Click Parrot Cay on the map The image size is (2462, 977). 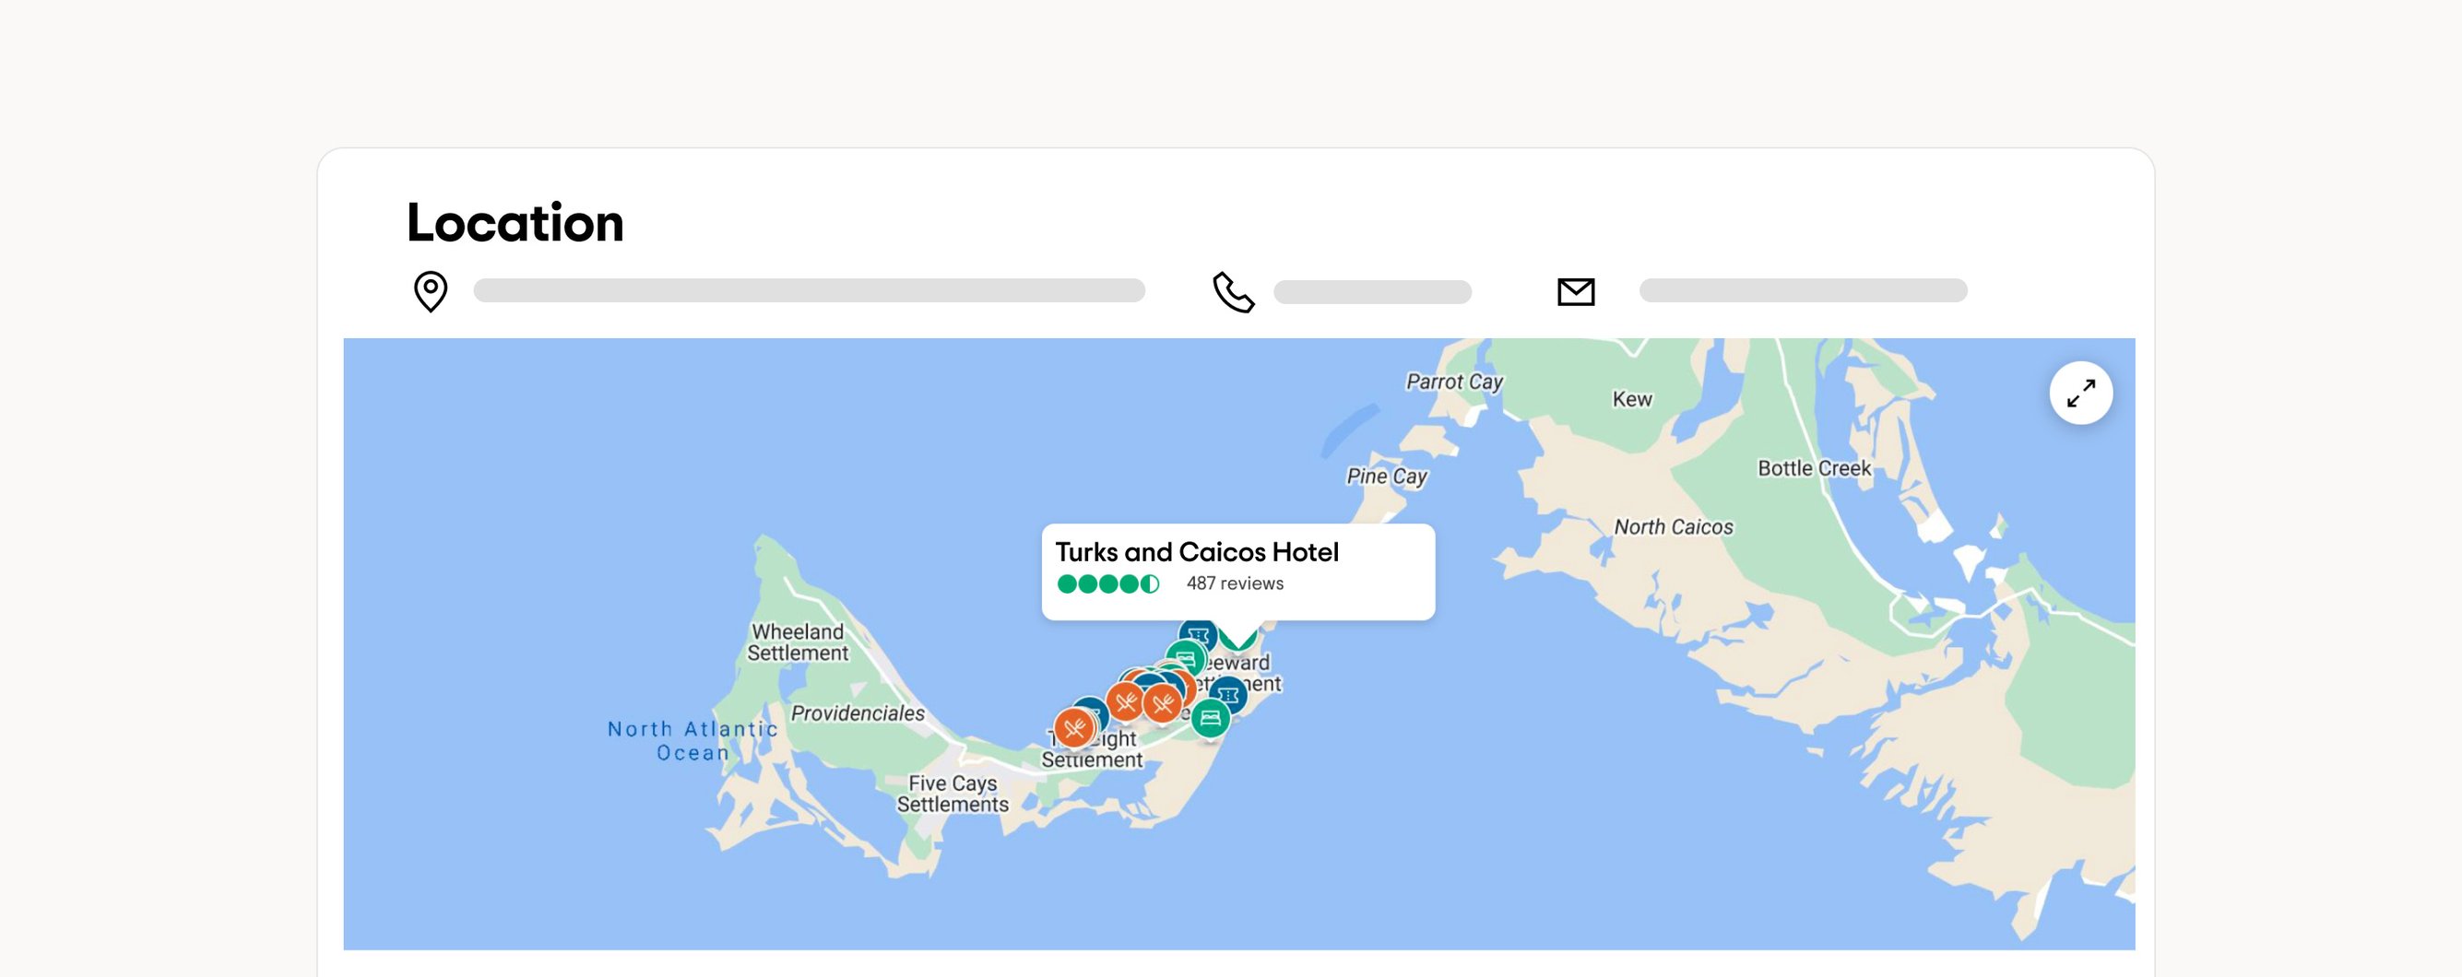1452,382
